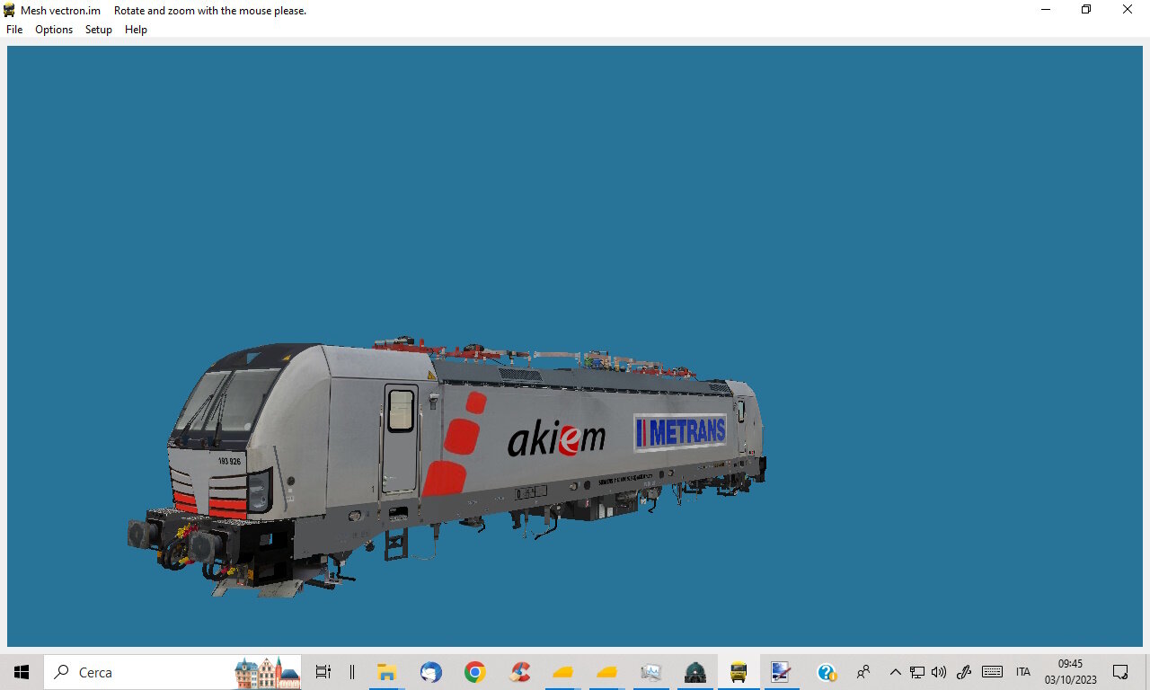Open the People icon in the taskbar
Image resolution: width=1150 pixels, height=690 pixels.
tap(863, 672)
